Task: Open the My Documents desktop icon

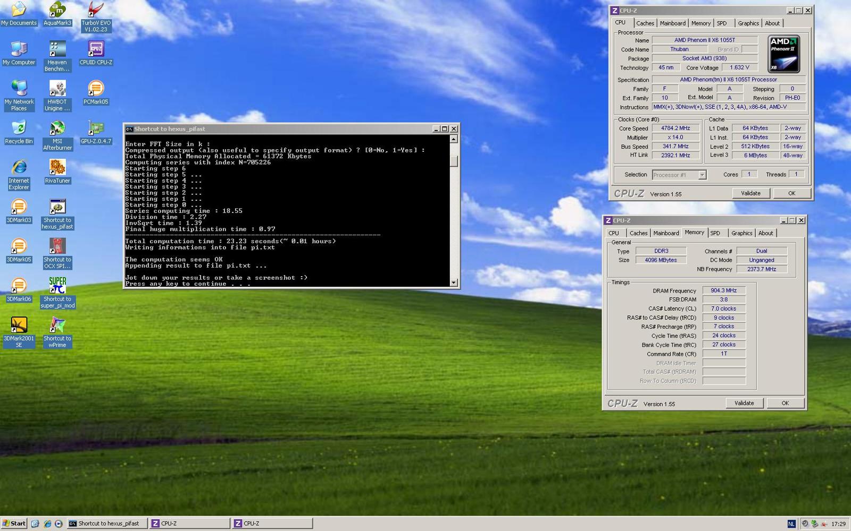Action: pos(19,14)
